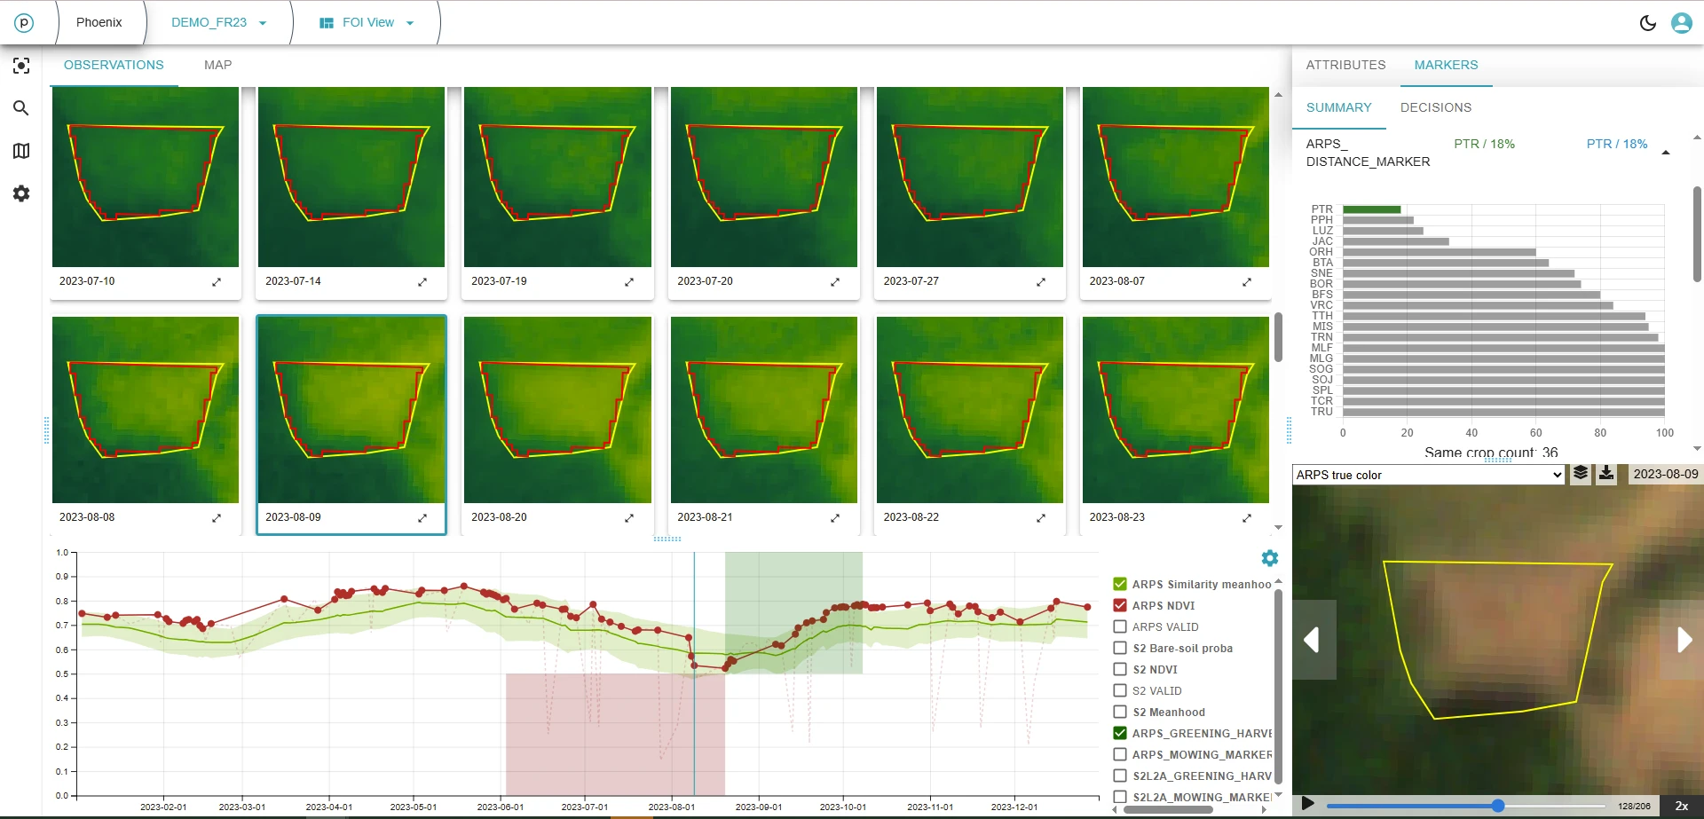Enable S2 Bare-soil proba checkbox

click(1120, 648)
